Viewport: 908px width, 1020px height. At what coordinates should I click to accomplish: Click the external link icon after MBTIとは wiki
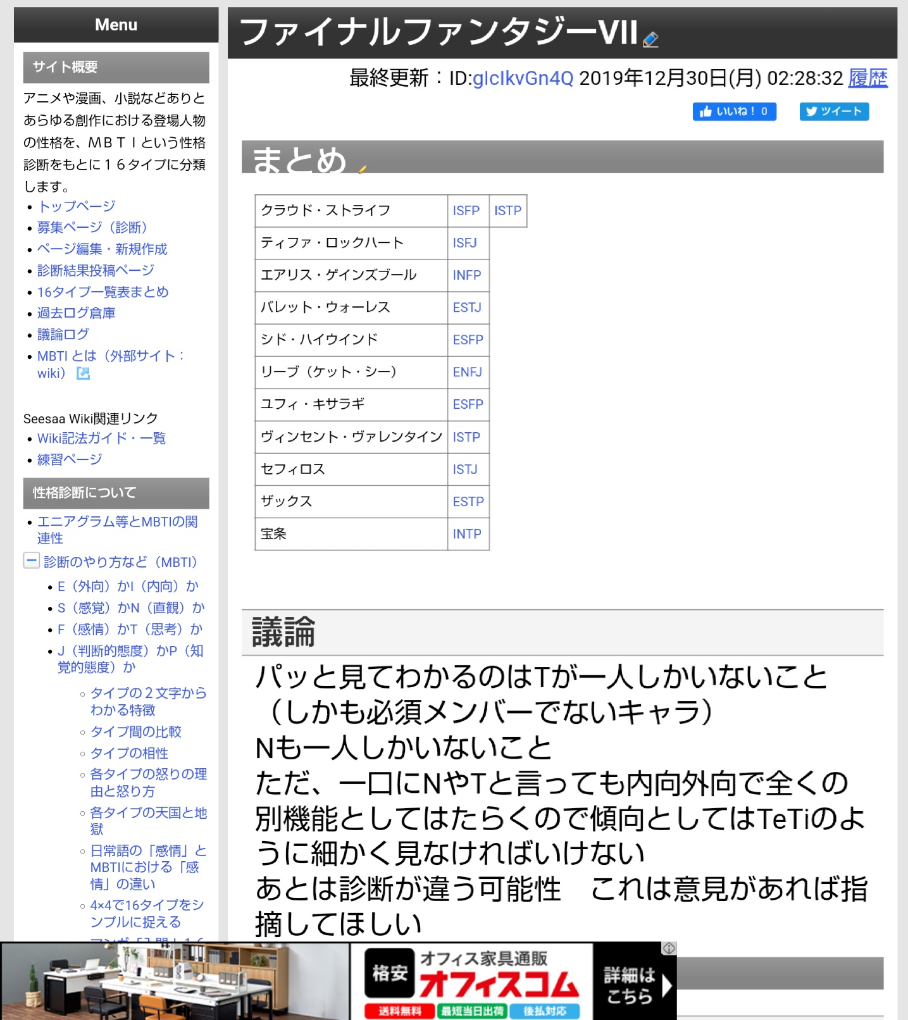click(x=83, y=373)
